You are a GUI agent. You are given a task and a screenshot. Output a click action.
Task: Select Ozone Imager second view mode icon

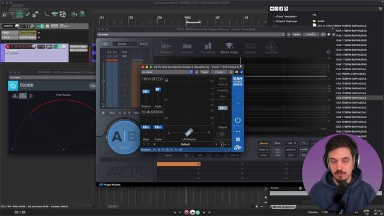pyautogui.click(x=23, y=96)
